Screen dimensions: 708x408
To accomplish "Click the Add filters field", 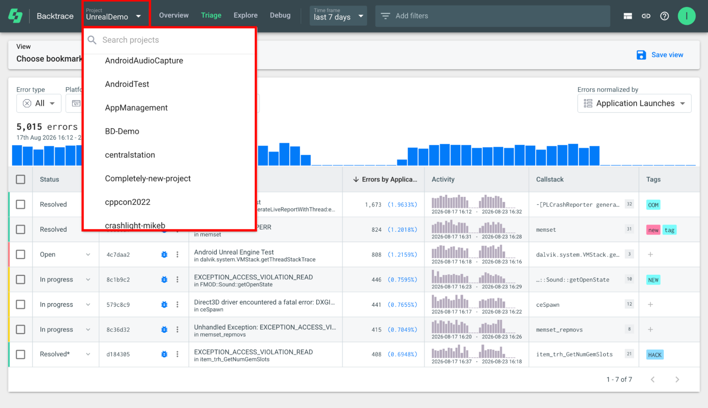I will click(493, 16).
